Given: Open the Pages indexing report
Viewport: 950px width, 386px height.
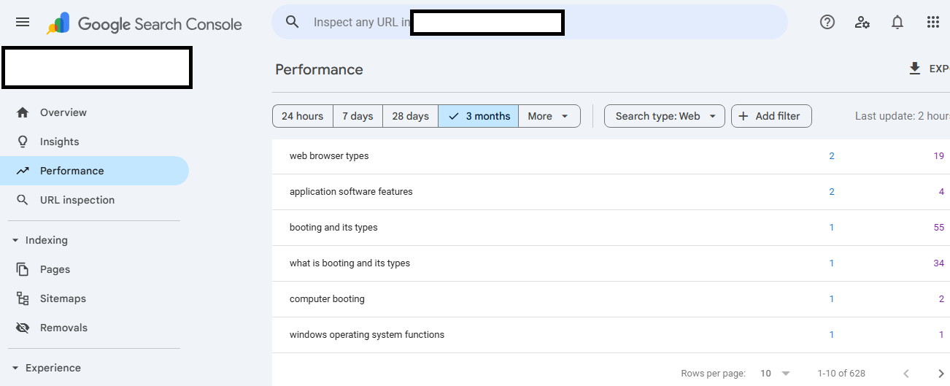Looking at the screenshot, I should coord(94,269).
